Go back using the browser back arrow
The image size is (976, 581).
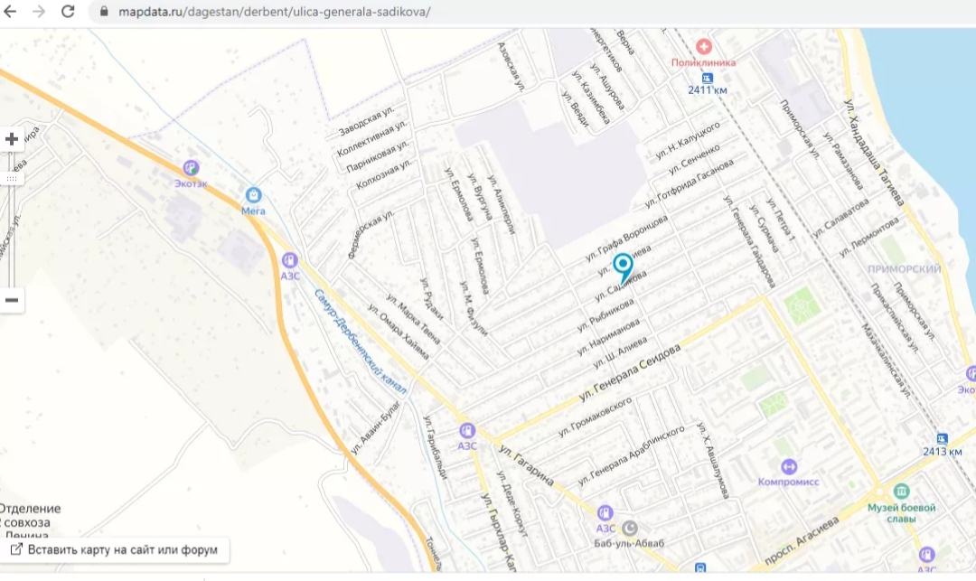click(10, 11)
